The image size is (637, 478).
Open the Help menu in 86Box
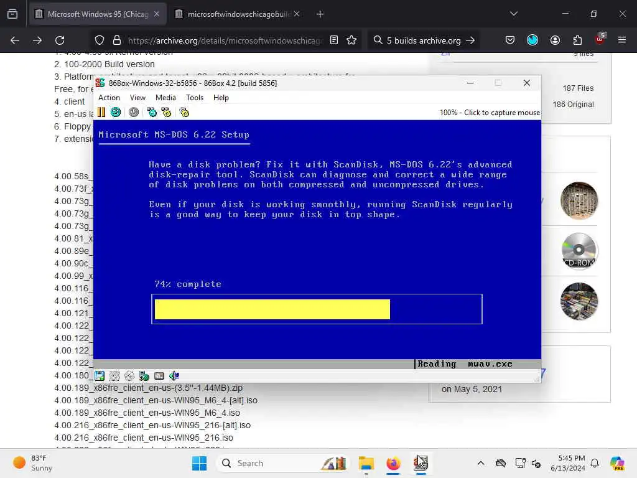(x=221, y=98)
